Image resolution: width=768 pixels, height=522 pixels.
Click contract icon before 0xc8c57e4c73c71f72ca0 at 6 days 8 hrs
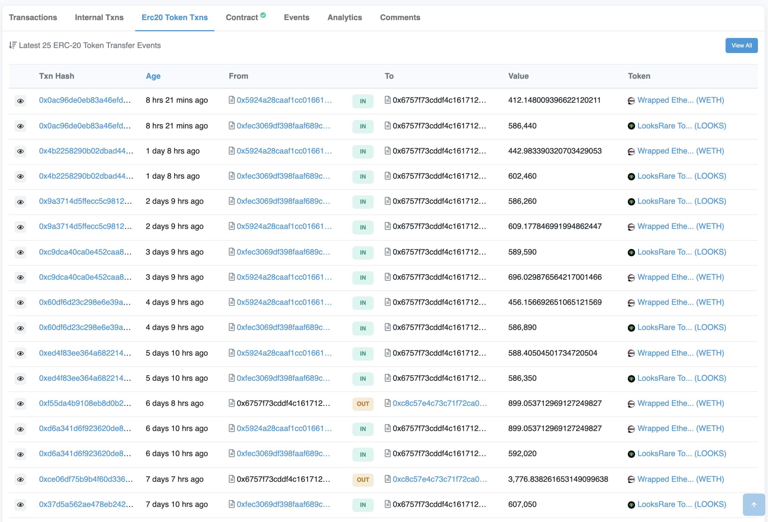[388, 403]
